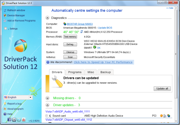Click the hide link at top right
180x125 pixels.
click(170, 8)
